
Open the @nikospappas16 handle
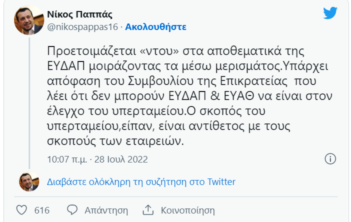click(x=82, y=27)
